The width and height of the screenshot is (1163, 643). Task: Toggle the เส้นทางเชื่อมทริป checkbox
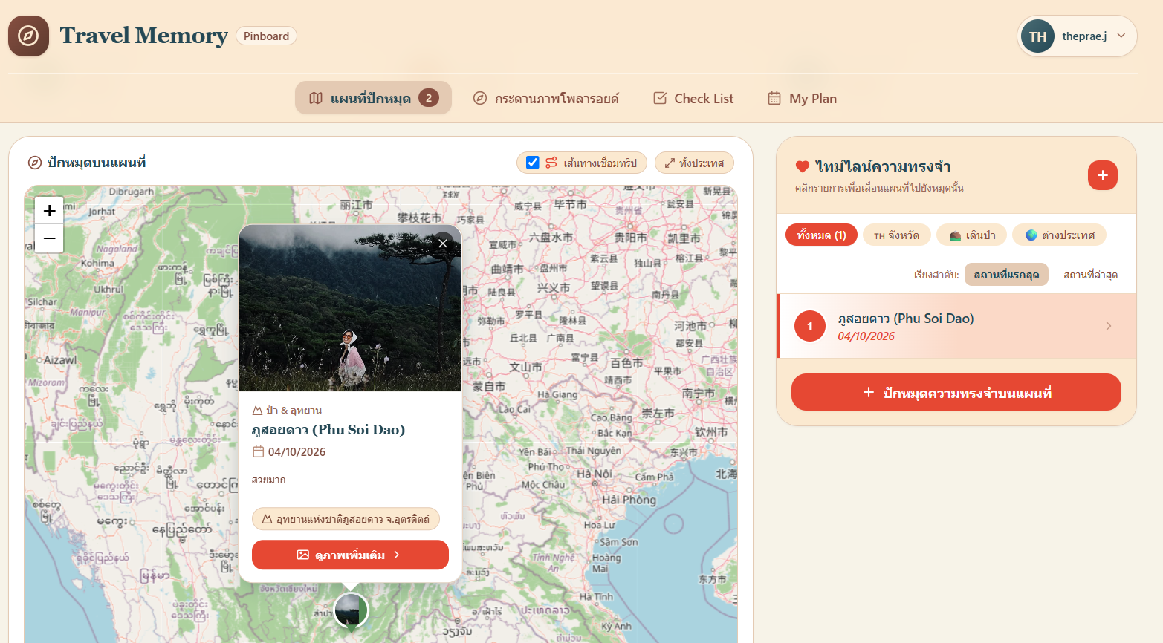click(x=532, y=163)
